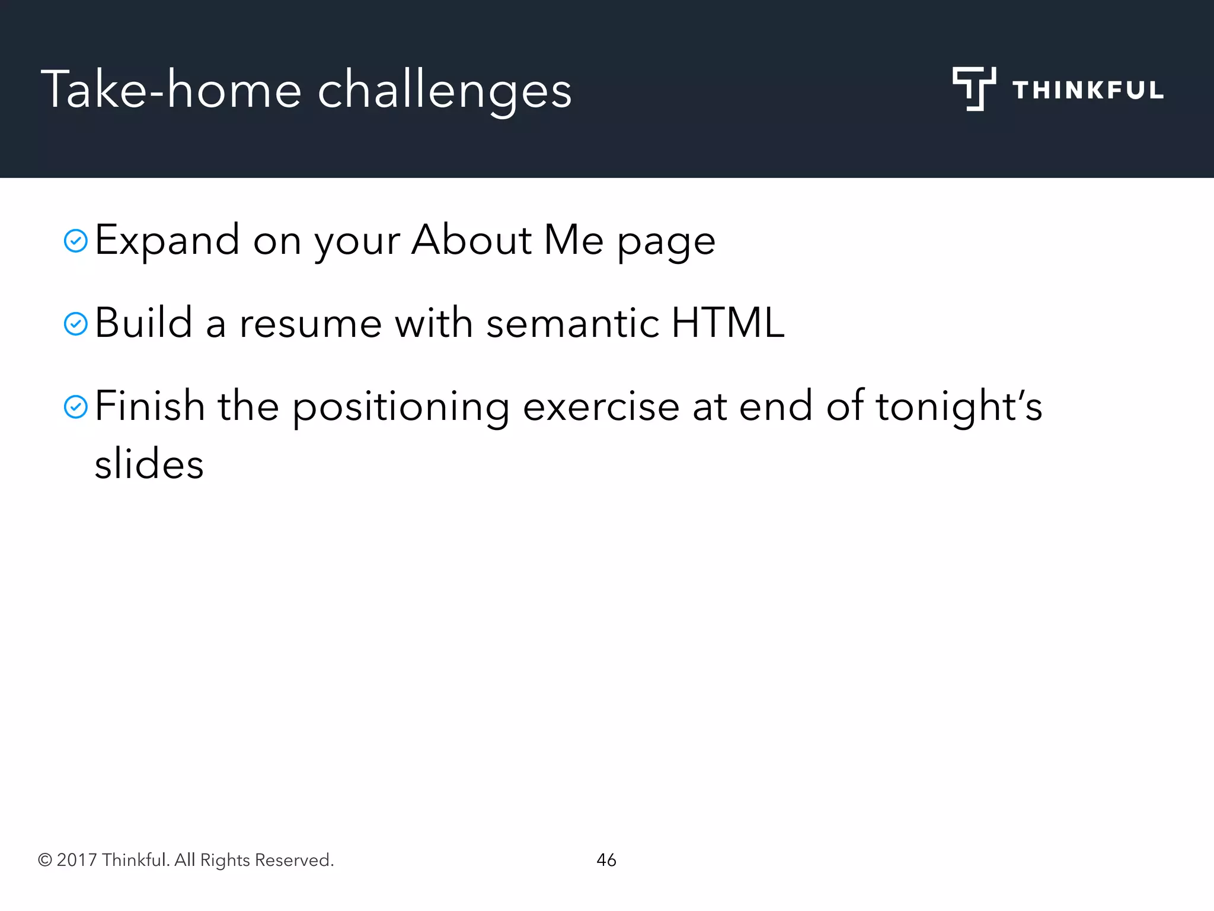Click the word 'resume' in second bullet
The width and height of the screenshot is (1214, 911).
[x=311, y=326]
